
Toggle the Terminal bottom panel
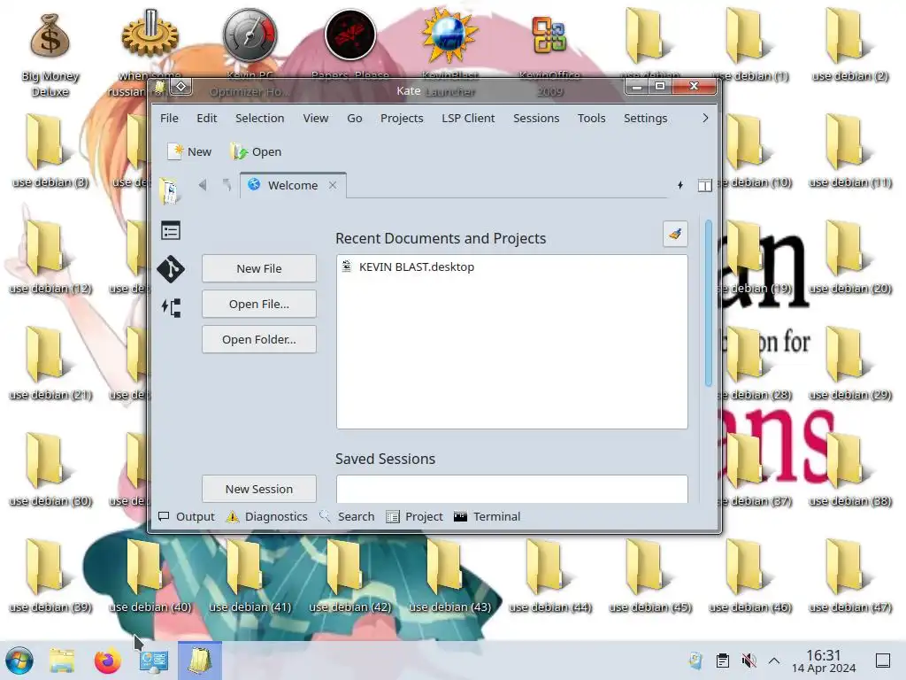point(488,516)
